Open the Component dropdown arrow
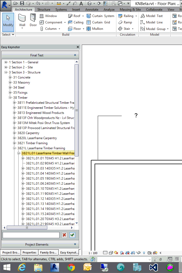The width and height of the screenshot is (182, 273). pyautogui.click(x=65, y=22)
